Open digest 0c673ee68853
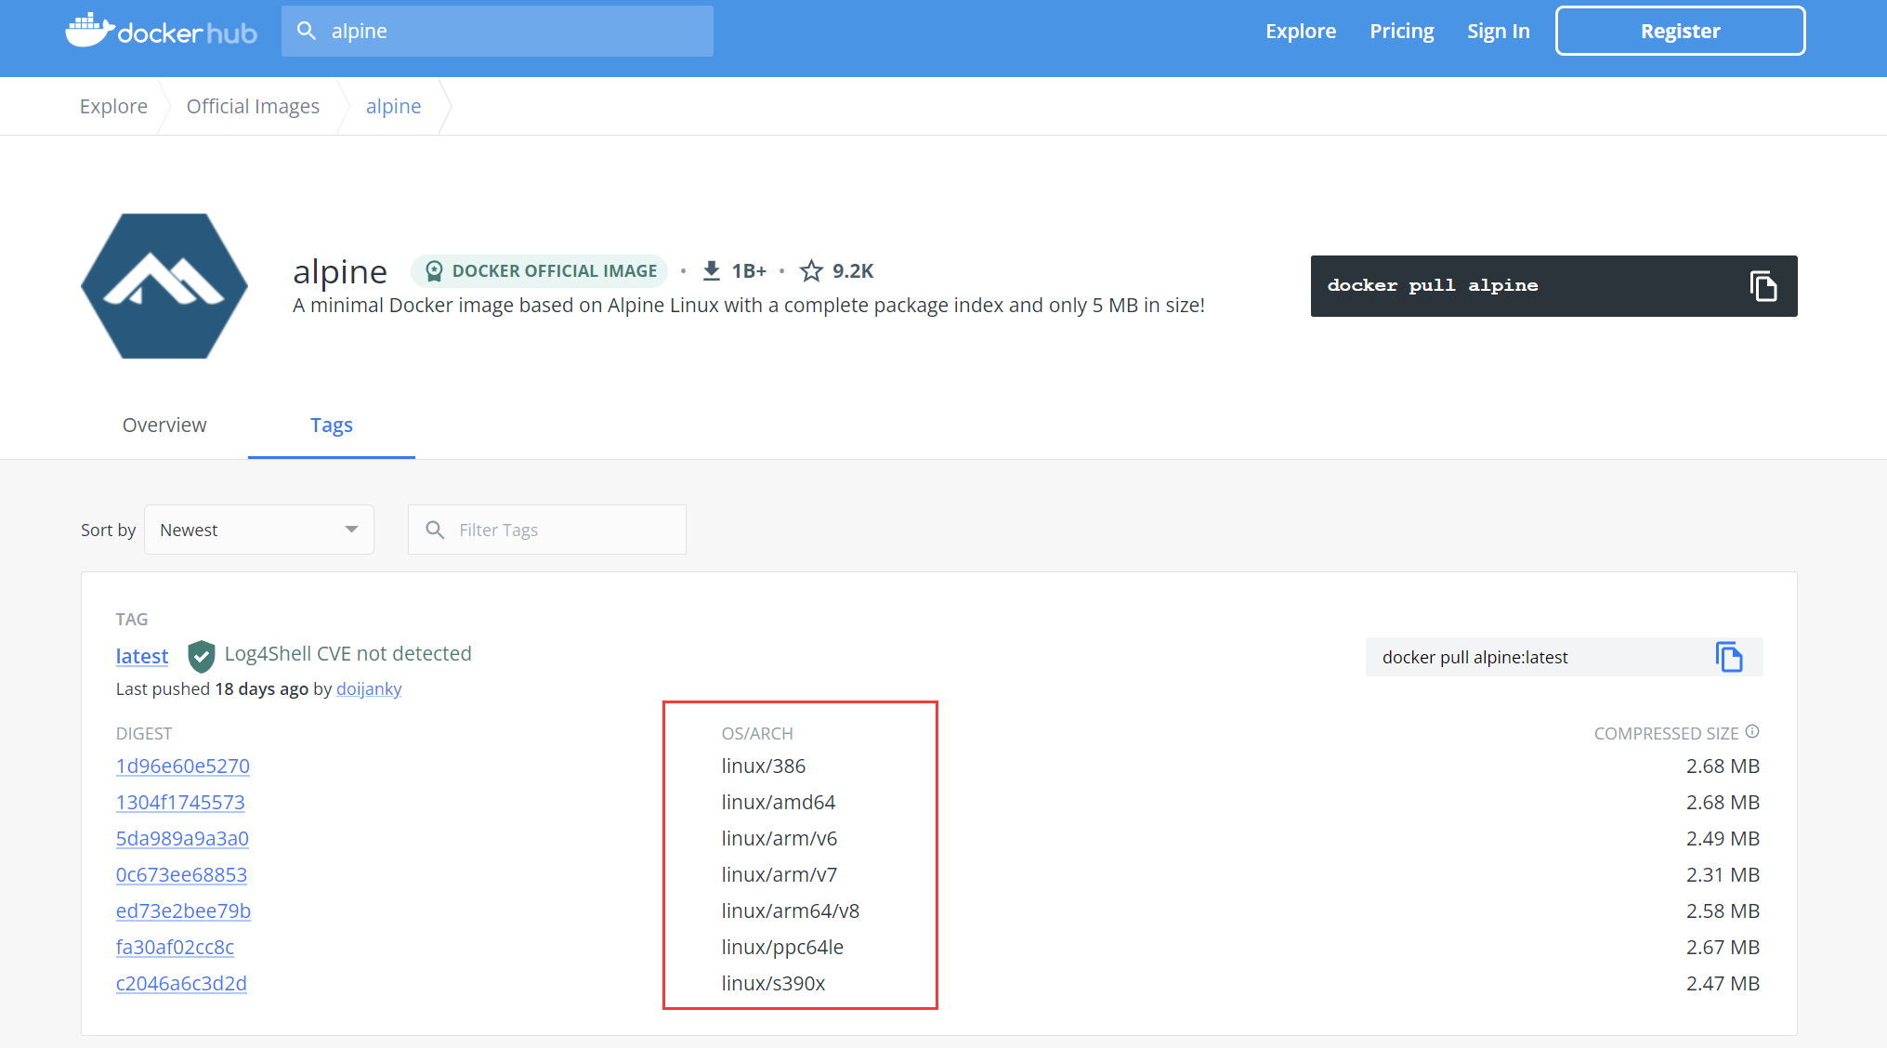 (181, 874)
